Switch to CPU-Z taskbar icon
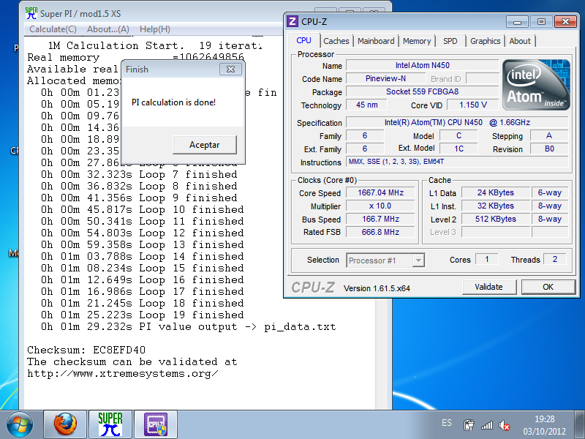 156,424
